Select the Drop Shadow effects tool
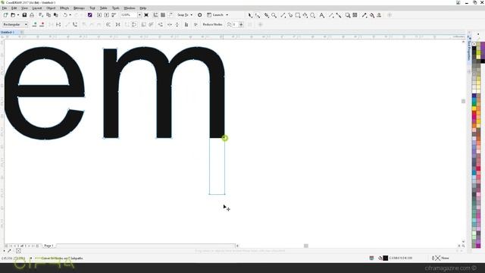The height and width of the screenshot is (273, 485). 348,15
